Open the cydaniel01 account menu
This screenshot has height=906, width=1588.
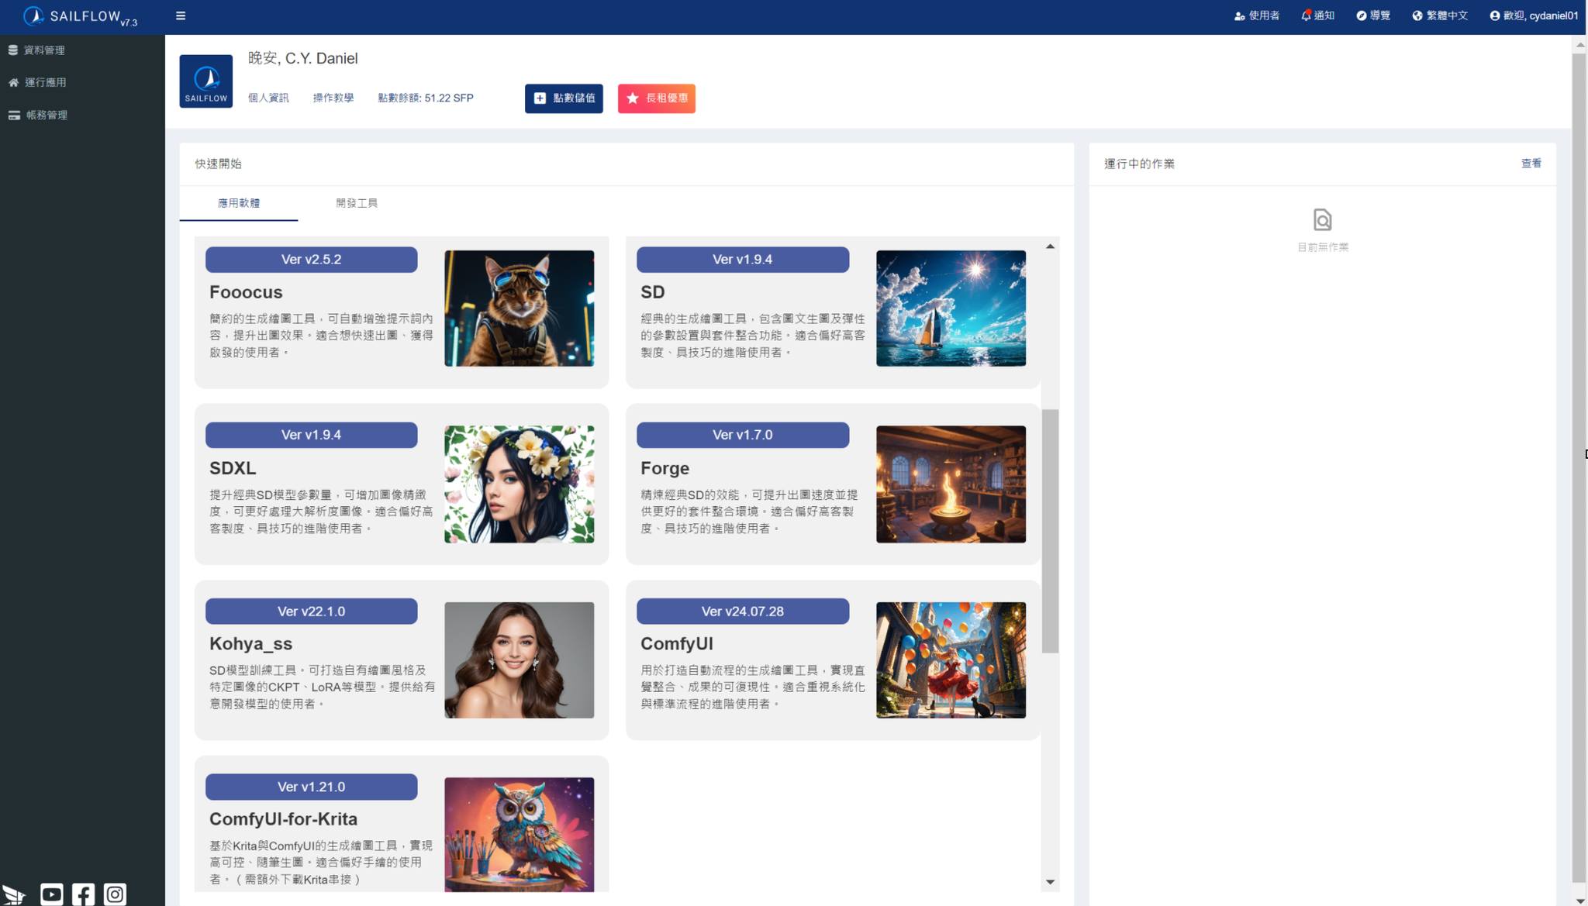(x=1534, y=16)
